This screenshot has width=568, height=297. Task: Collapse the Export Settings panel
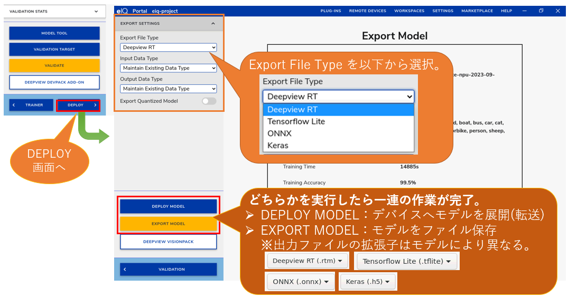point(213,23)
